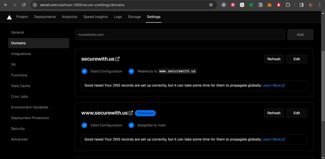Click Valid Configuration checkmark for www.securewith.us
This screenshot has width=325, height=159.
click(x=84, y=125)
